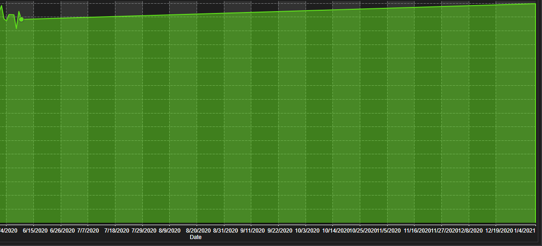This screenshot has height=246, width=542.
Task: Pick the 8/20/2020 axis label
Action: (198, 230)
